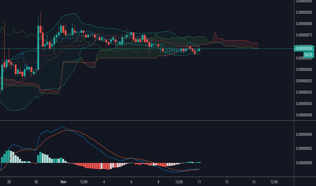Click the MACD axis label 0.00000004
The height and width of the screenshot is (186, 316).
(x=304, y=134)
